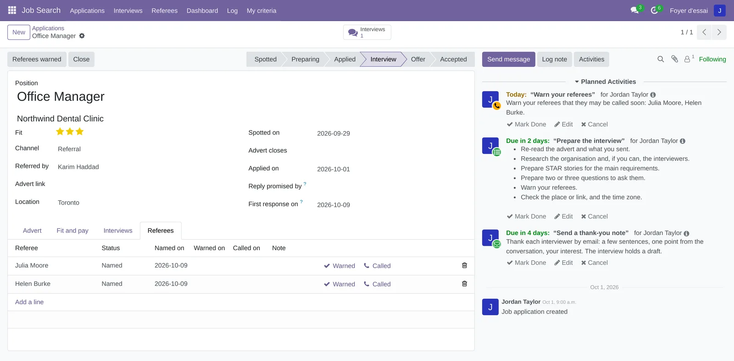Viewport: 734px width, 361px height.
Task: Cancel the Send a thank-you note activity
Action: (594, 263)
